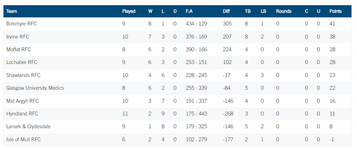Select the Rounds column header
357x149 pixels.
[x=284, y=11]
